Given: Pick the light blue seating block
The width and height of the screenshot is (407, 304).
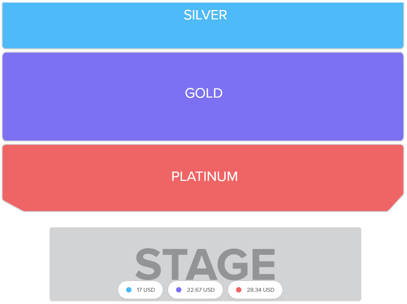Looking at the screenshot, I should coord(305,29).
